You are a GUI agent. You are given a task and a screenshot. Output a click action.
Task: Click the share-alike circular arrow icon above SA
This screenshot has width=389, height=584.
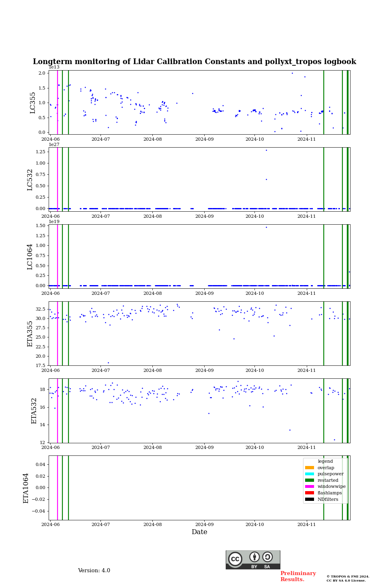click(x=267, y=557)
